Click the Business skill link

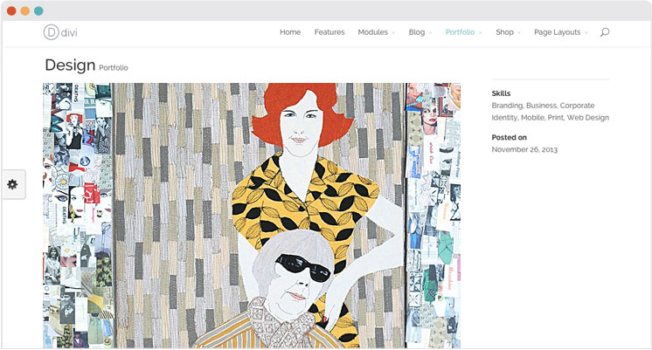541,106
